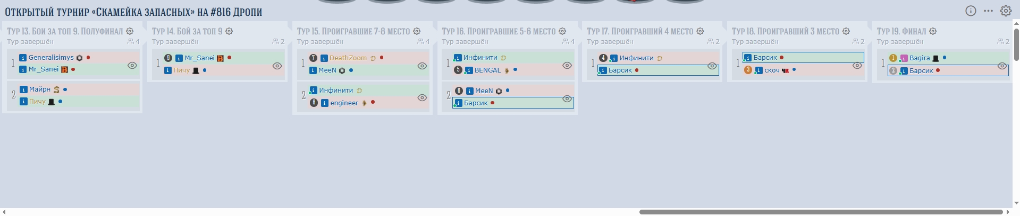This screenshot has height=216, width=1020.
Task: Open Майрн player link in Тур 13
Action: pyautogui.click(x=40, y=89)
